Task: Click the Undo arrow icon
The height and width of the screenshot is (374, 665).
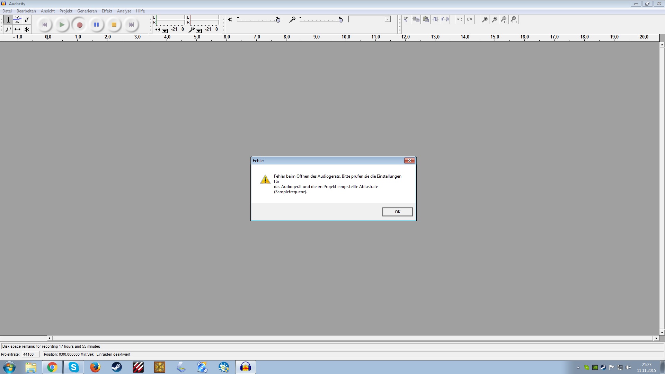Action: (x=460, y=19)
